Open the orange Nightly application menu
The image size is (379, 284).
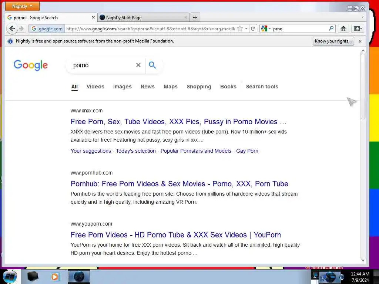22,6
